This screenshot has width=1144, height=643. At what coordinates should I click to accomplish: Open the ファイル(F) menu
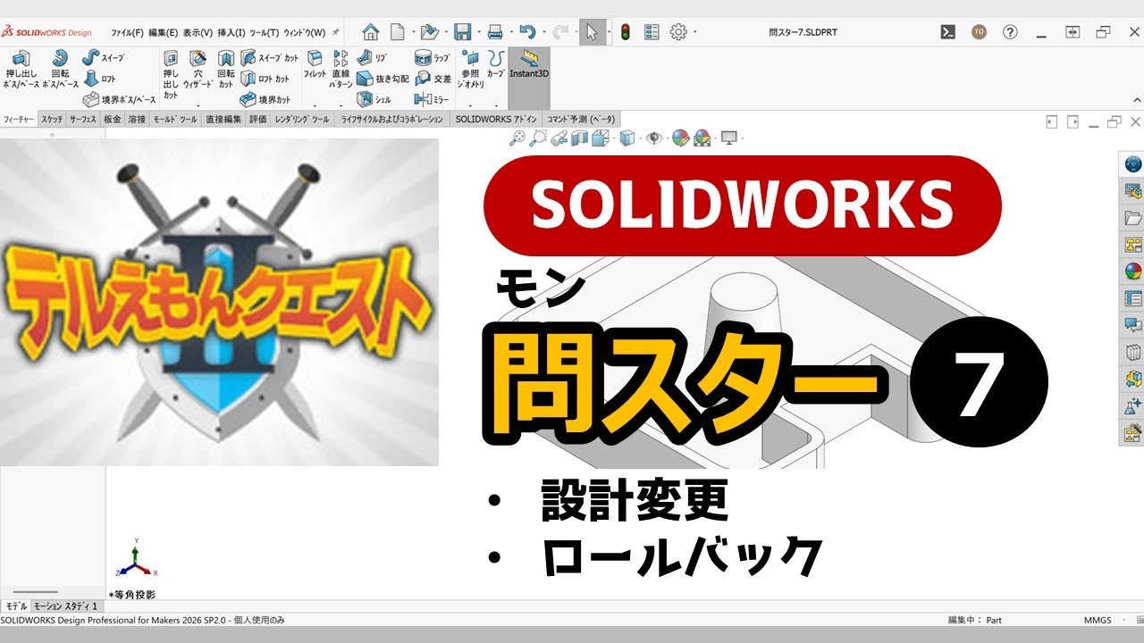(x=128, y=32)
